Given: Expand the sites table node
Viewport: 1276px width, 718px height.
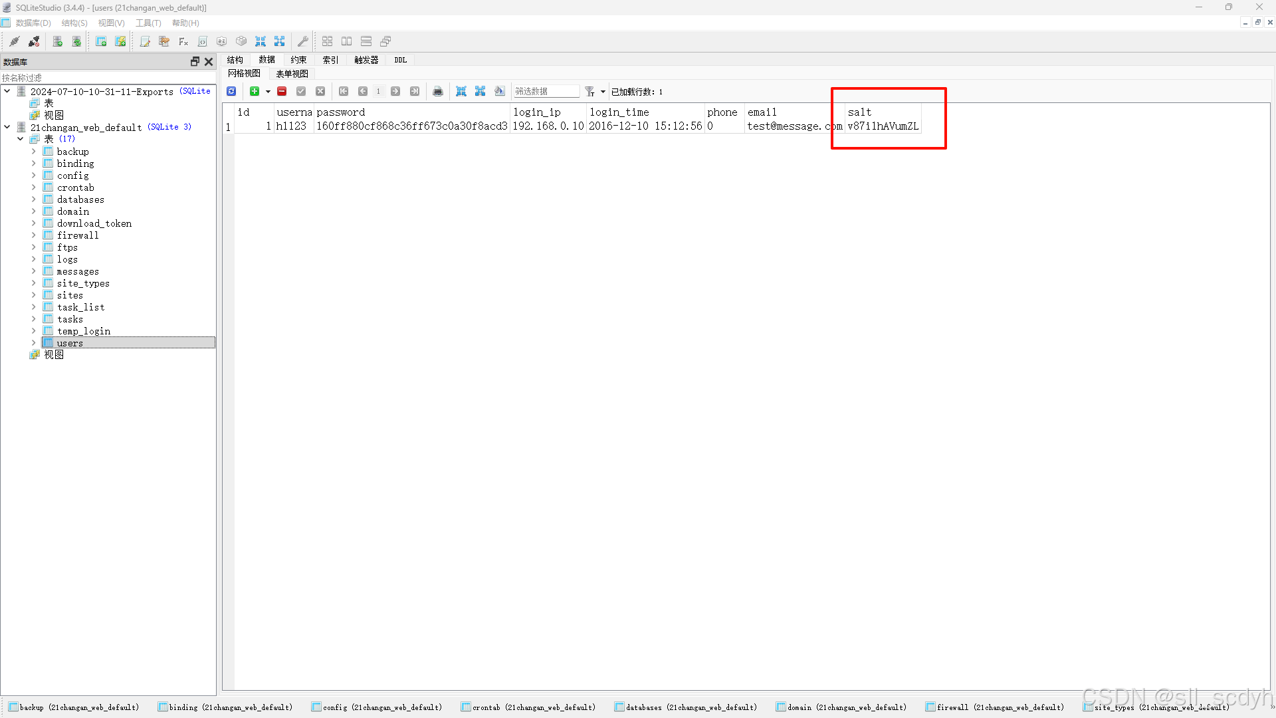Looking at the screenshot, I should tap(34, 295).
